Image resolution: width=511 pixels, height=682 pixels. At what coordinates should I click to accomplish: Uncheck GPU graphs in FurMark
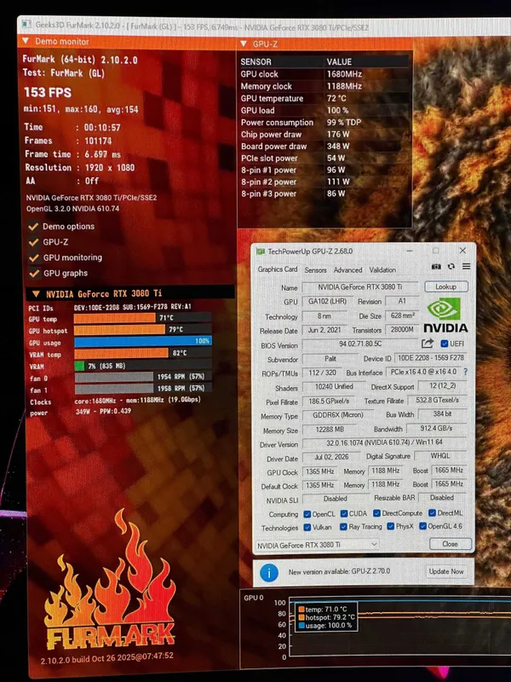coord(34,274)
